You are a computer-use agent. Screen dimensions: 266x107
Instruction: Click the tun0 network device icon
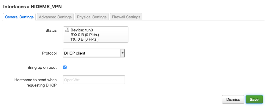click(x=67, y=30)
